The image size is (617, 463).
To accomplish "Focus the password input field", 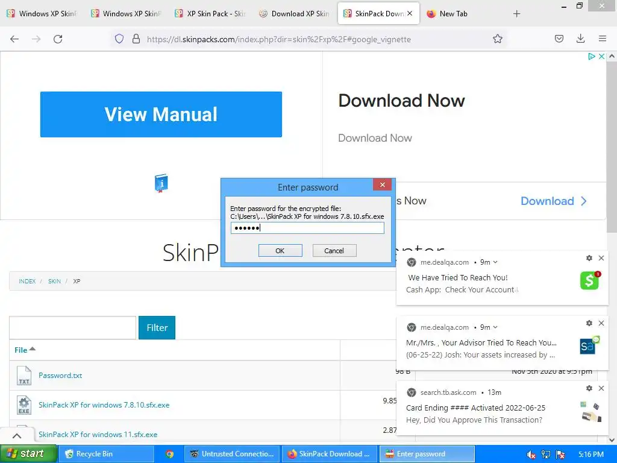I will 307,228.
